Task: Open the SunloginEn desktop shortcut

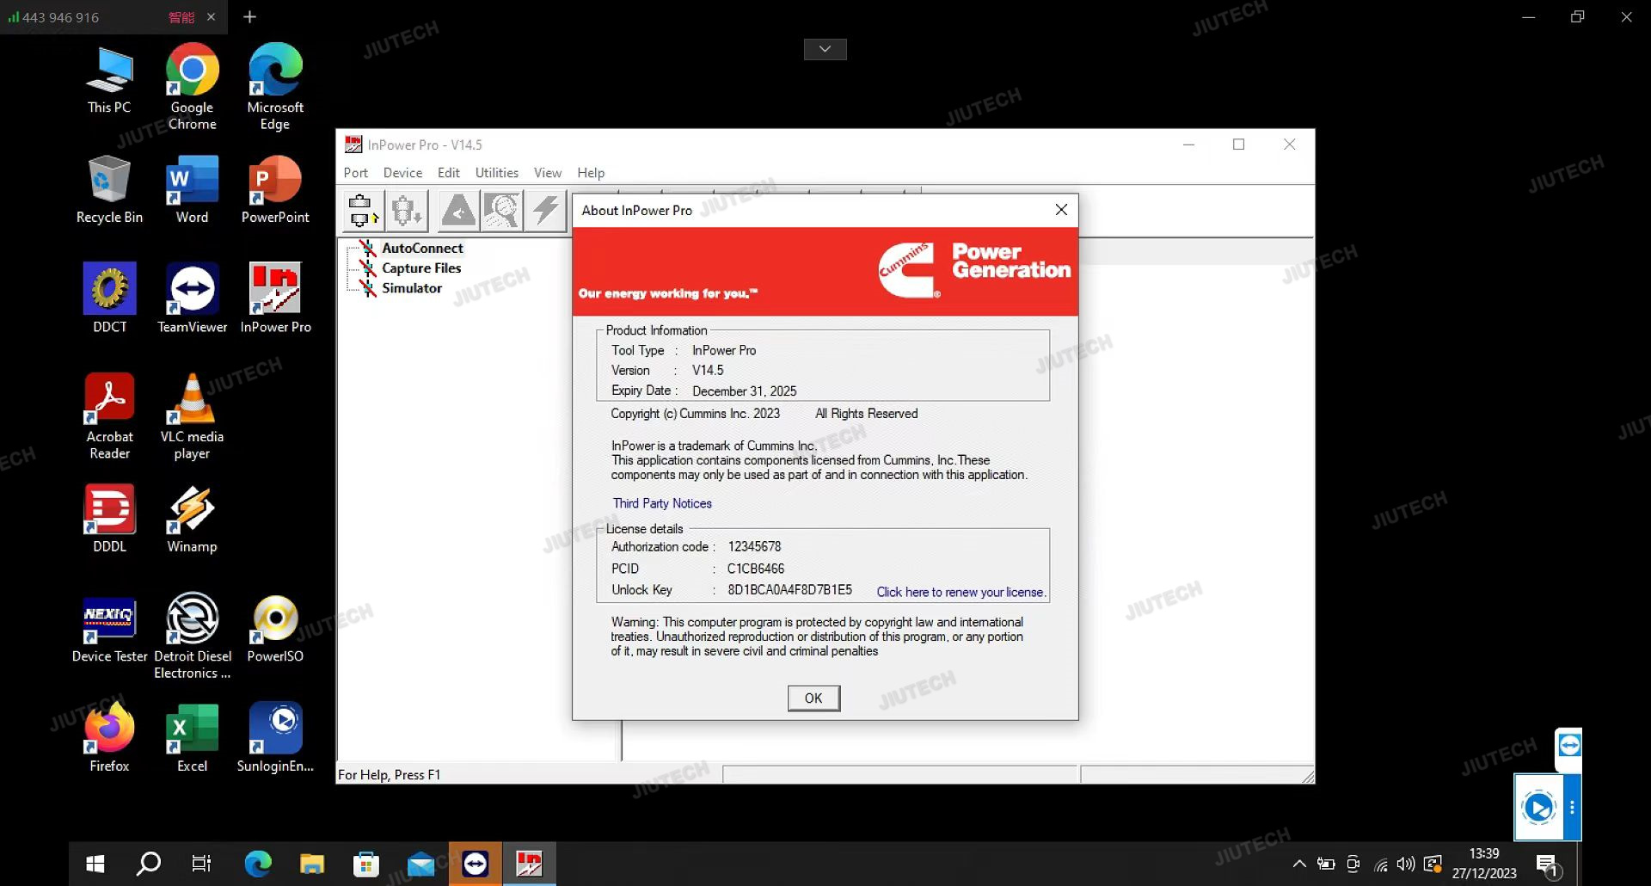Action: point(275,737)
